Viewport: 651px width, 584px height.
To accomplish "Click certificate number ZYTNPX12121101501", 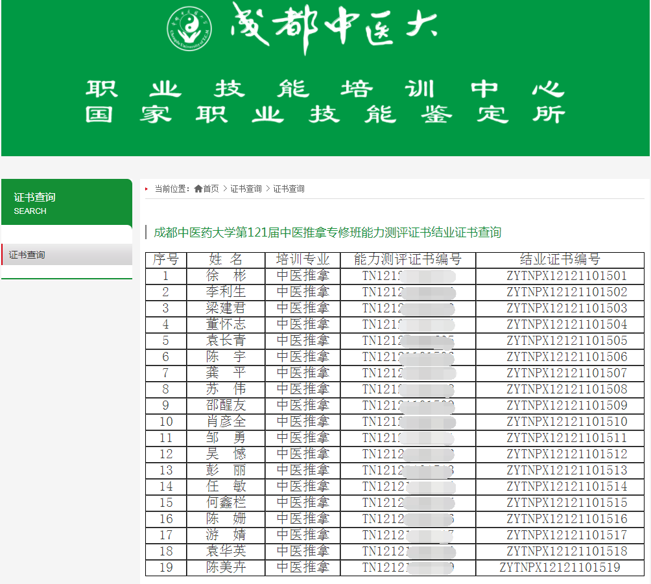I will click(567, 275).
